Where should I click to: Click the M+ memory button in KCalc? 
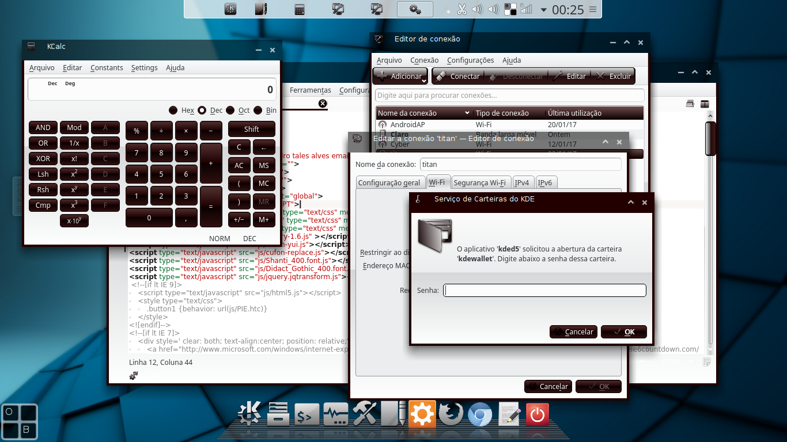tap(264, 219)
